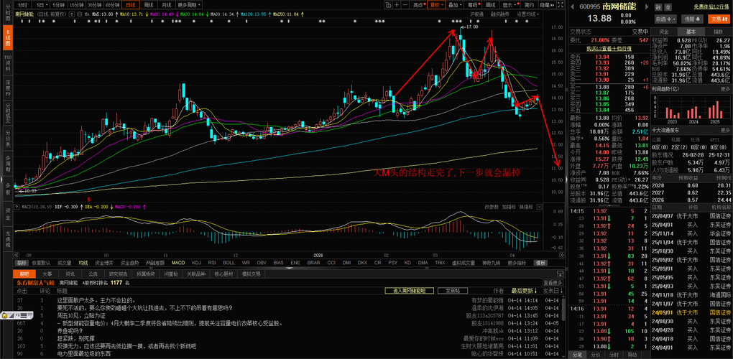Select K线图 in left sidebar
The height and width of the screenshot is (359, 733).
tap(8, 37)
